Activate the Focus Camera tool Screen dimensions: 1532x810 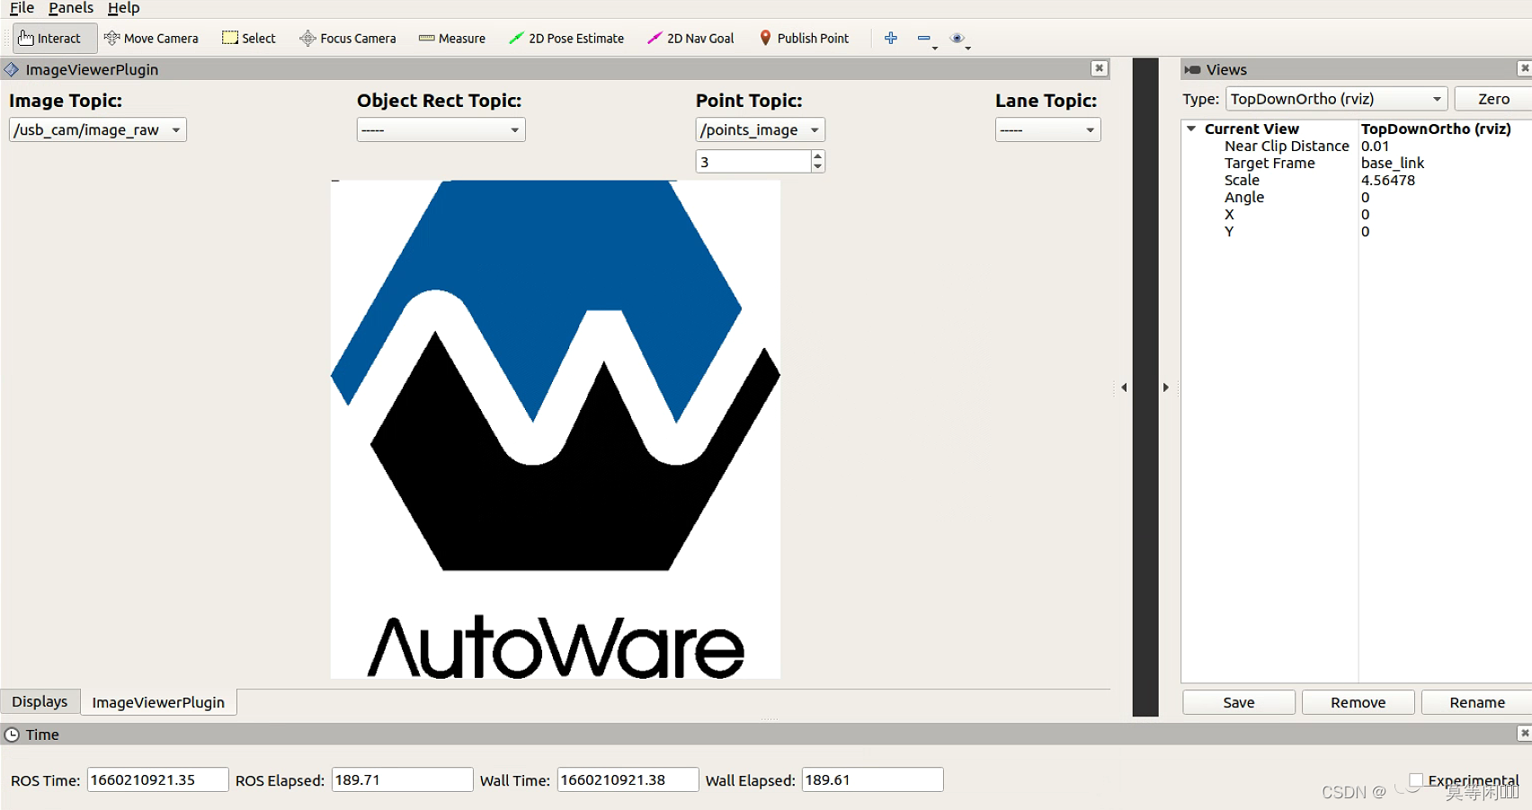[348, 38]
